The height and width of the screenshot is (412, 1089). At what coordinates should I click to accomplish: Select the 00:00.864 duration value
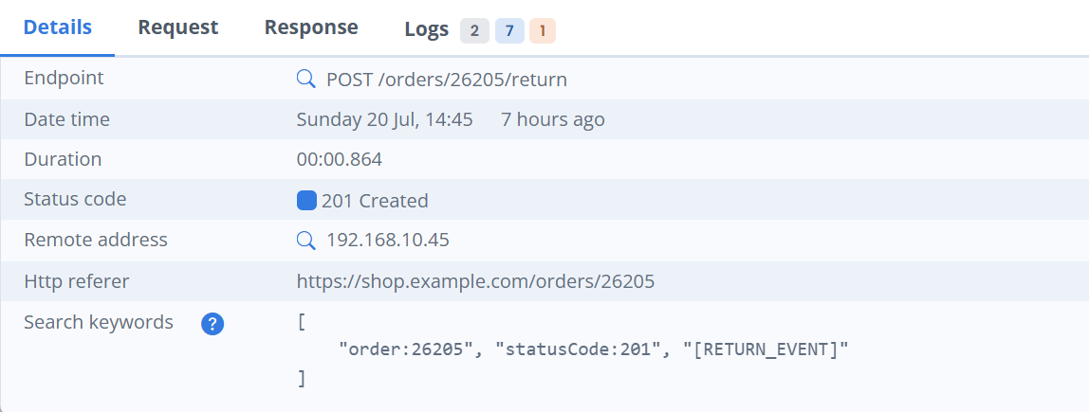pos(340,160)
